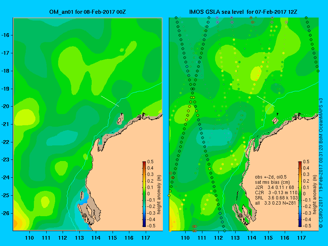Screen dimensions: 328x246
Task: Click the -24 latitude axis label
Action: click(x=5, y=177)
